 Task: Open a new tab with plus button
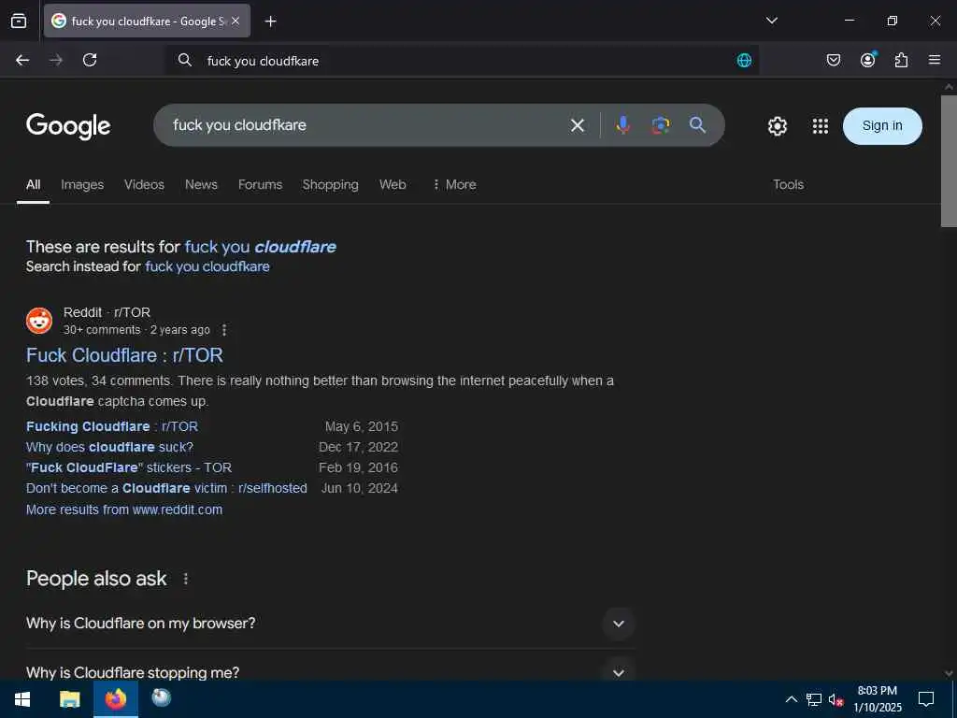coord(270,22)
